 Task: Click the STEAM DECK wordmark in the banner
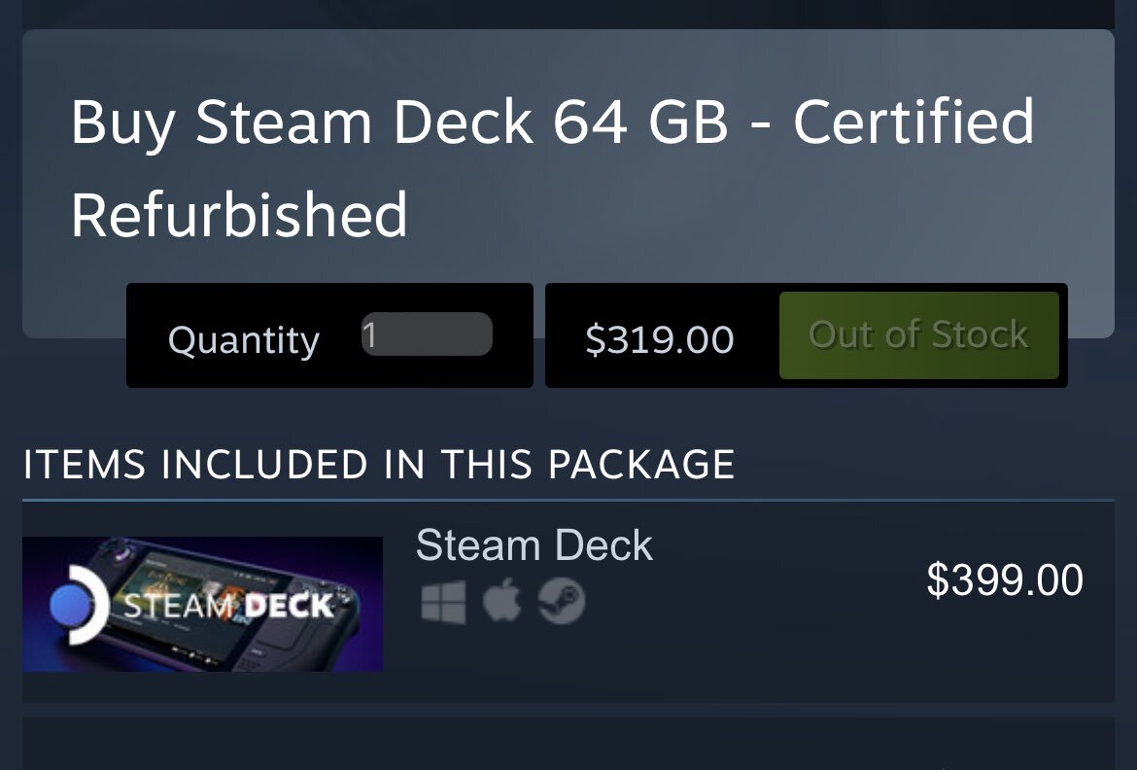click(228, 606)
